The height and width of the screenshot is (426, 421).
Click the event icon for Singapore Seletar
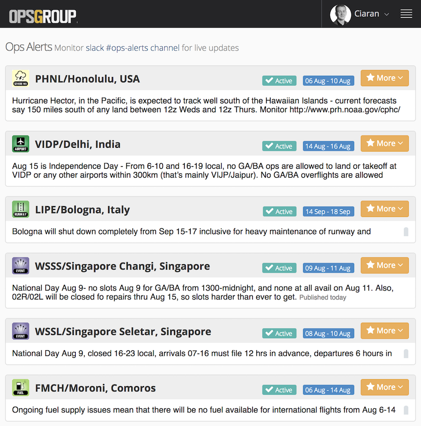[x=21, y=332]
